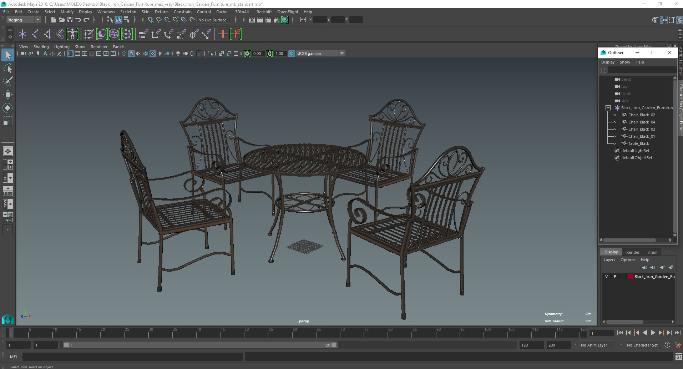This screenshot has height=369, width=683.
Task: Select the arrow Select Tool in toolbox
Action: click(x=8, y=55)
